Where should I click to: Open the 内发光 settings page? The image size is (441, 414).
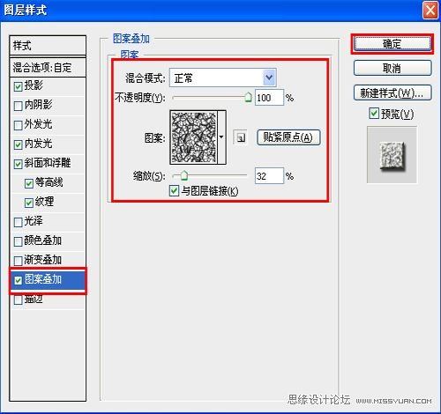click(x=39, y=144)
